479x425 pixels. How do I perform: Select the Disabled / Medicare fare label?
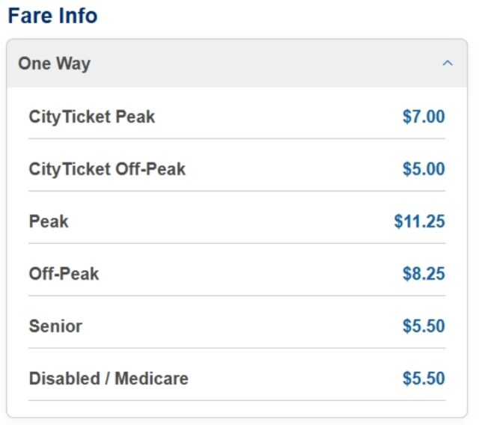click(x=109, y=379)
